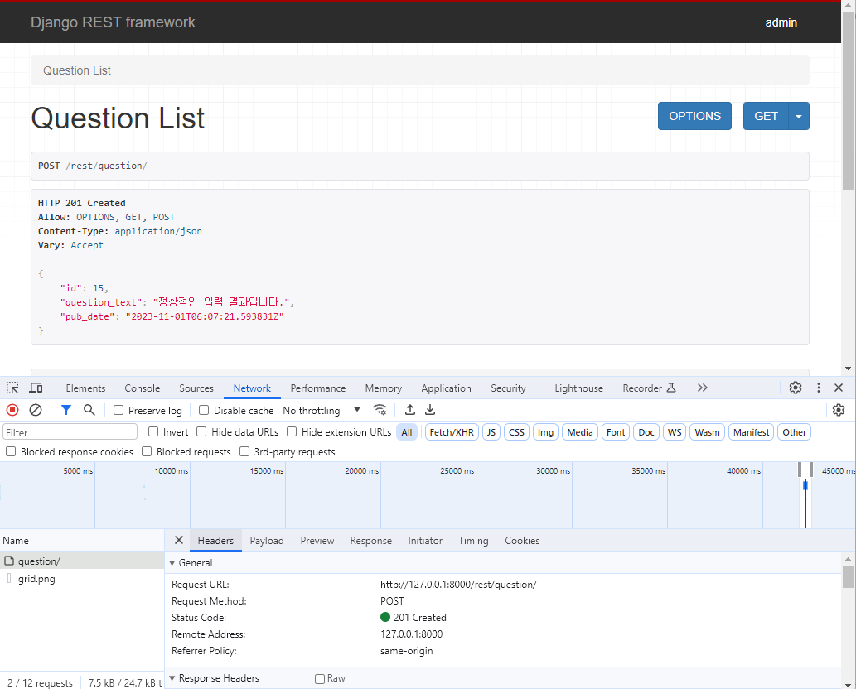Export HAR file download icon

[x=430, y=410]
